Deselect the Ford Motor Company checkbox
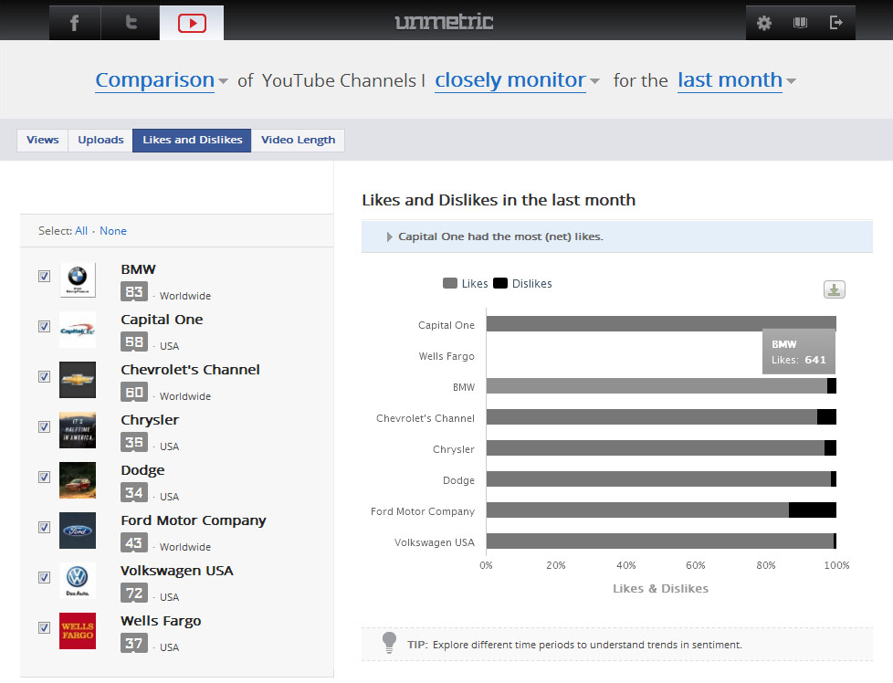This screenshot has height=683, width=893. (x=44, y=527)
